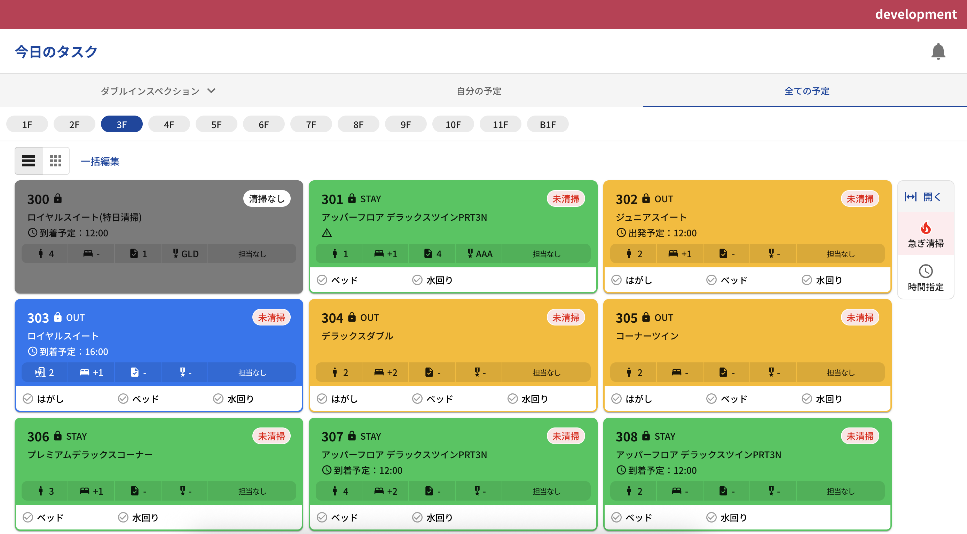
Task: Open the ダブルインスペクション dropdown
Action: click(158, 91)
